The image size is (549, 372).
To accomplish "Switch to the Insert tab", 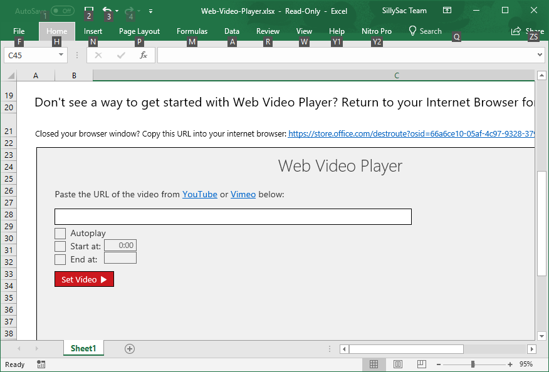I will coord(93,31).
